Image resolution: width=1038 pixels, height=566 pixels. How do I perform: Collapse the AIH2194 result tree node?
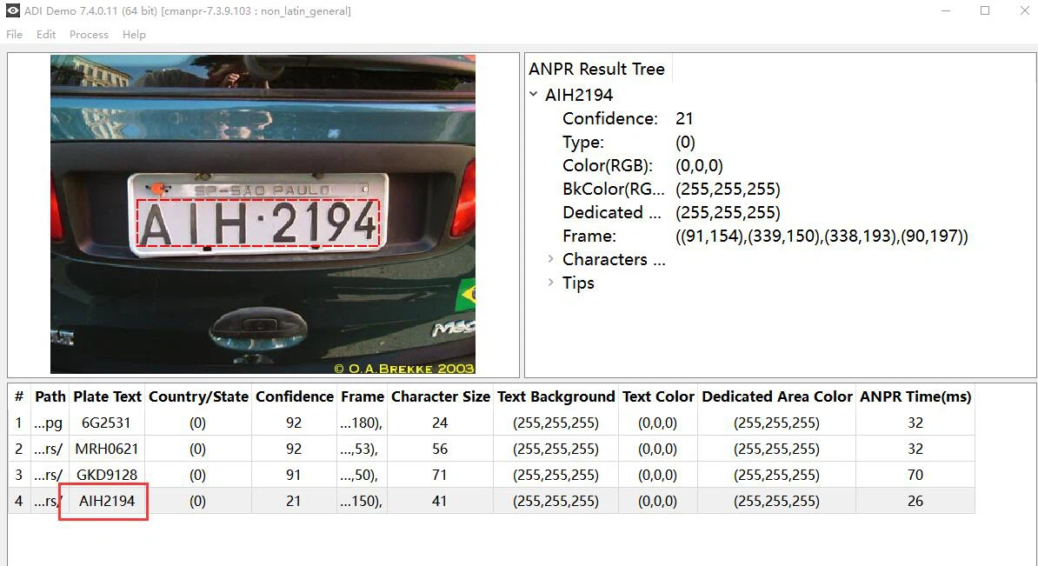point(534,95)
